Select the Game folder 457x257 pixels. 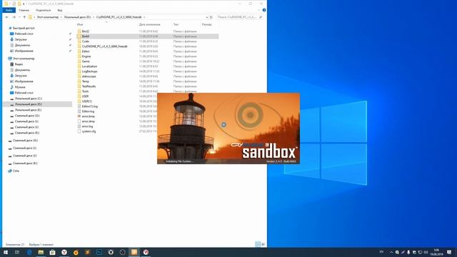tap(86, 61)
